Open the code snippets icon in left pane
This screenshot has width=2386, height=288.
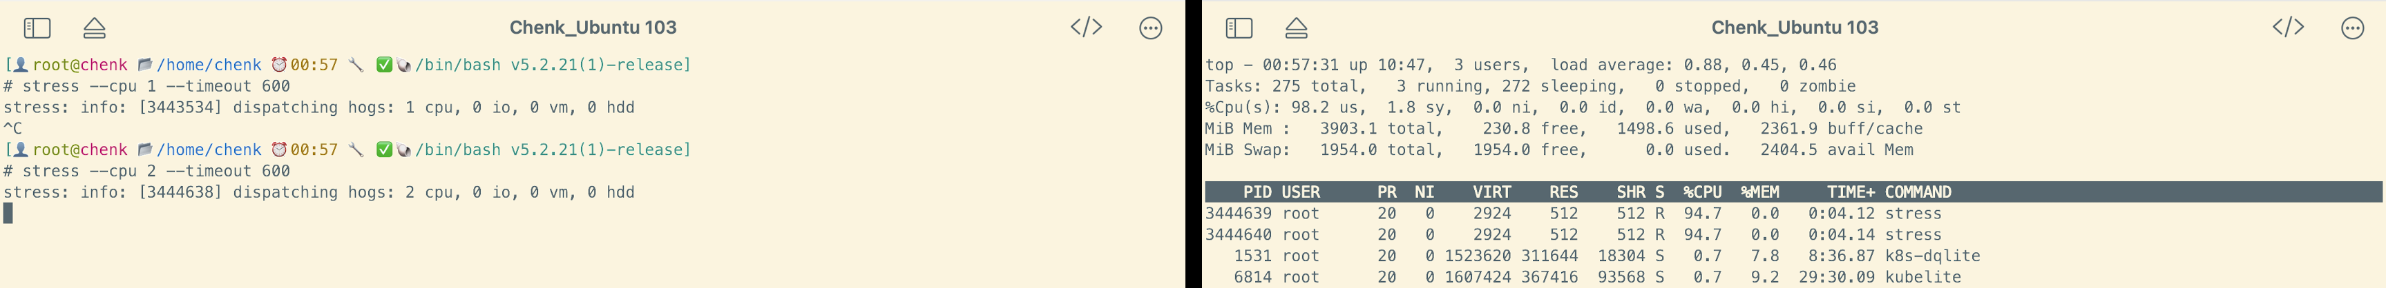click(1085, 28)
